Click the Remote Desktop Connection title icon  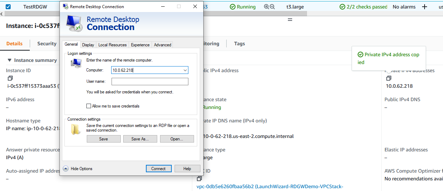tap(66, 6)
